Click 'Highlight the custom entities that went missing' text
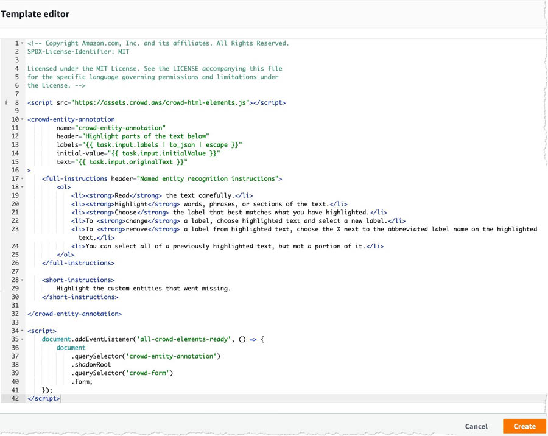The image size is (548, 436). (144, 289)
